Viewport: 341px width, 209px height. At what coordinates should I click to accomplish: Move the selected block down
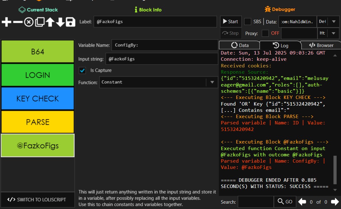click(60, 22)
